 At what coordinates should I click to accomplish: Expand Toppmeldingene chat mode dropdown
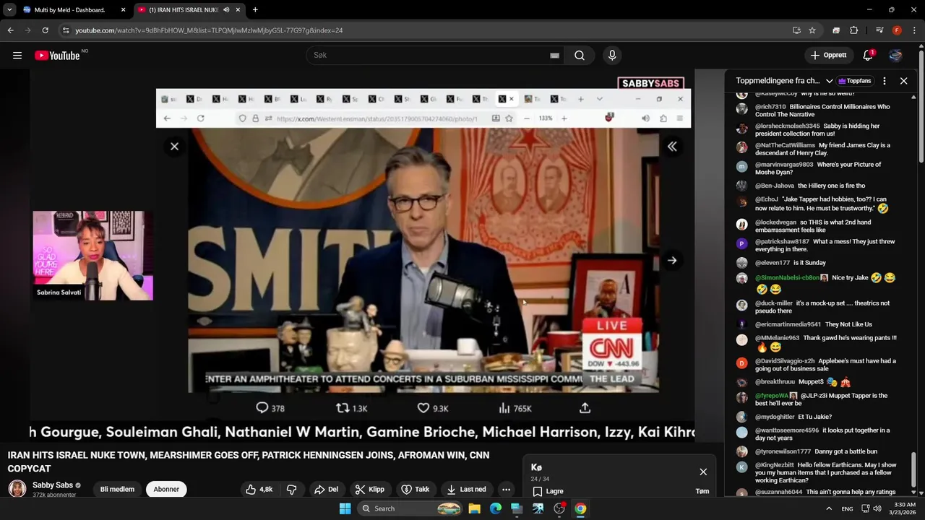[x=830, y=81]
